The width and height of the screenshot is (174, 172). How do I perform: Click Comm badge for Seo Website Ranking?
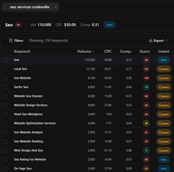tap(164, 142)
